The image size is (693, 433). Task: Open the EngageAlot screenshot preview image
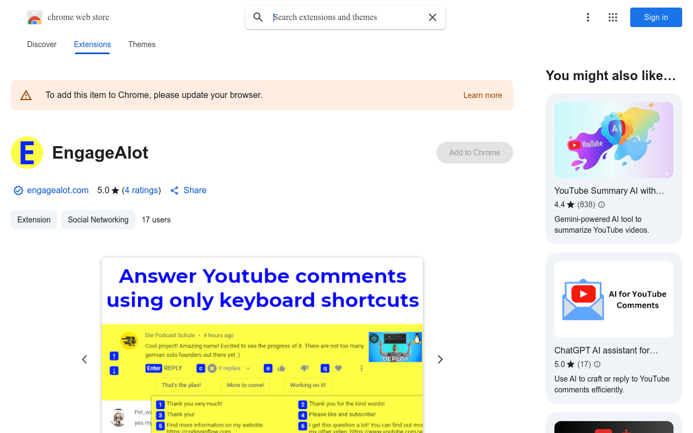pos(262,345)
